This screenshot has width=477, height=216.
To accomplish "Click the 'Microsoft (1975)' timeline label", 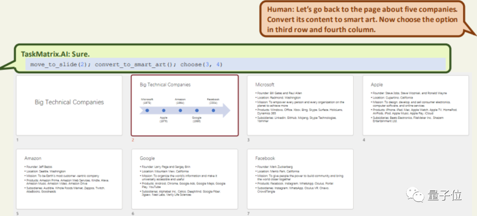I will [147, 101].
